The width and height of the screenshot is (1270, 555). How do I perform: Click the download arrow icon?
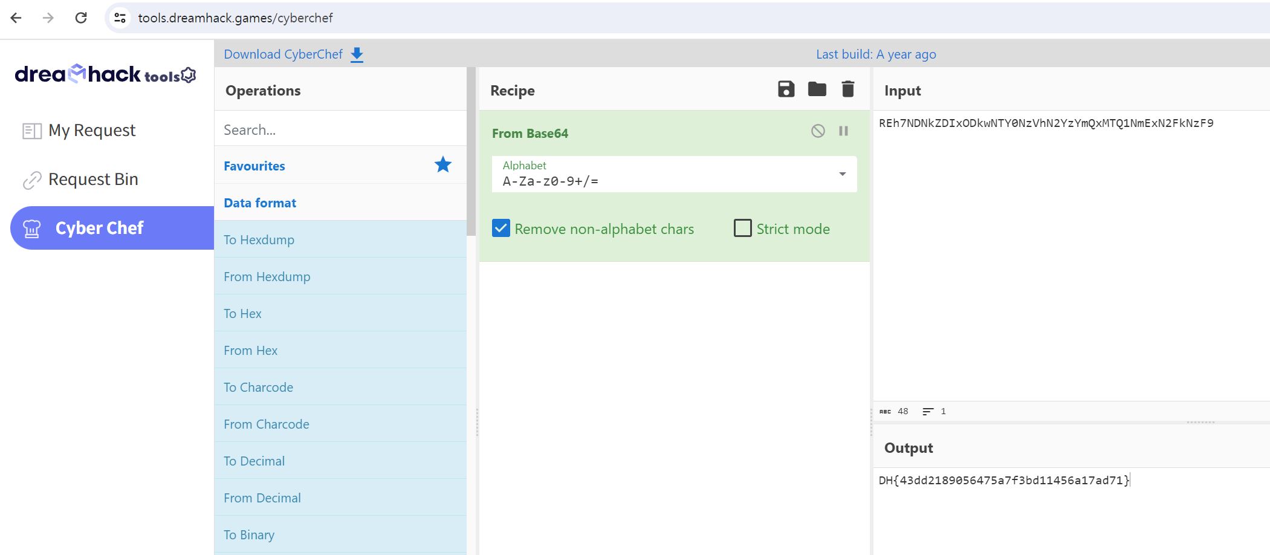(357, 54)
